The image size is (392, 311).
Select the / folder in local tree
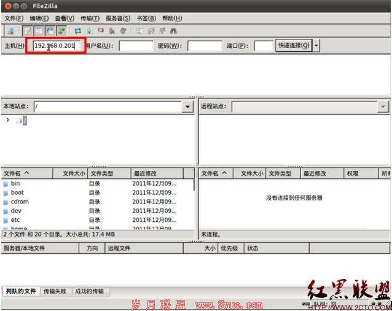pos(25,120)
